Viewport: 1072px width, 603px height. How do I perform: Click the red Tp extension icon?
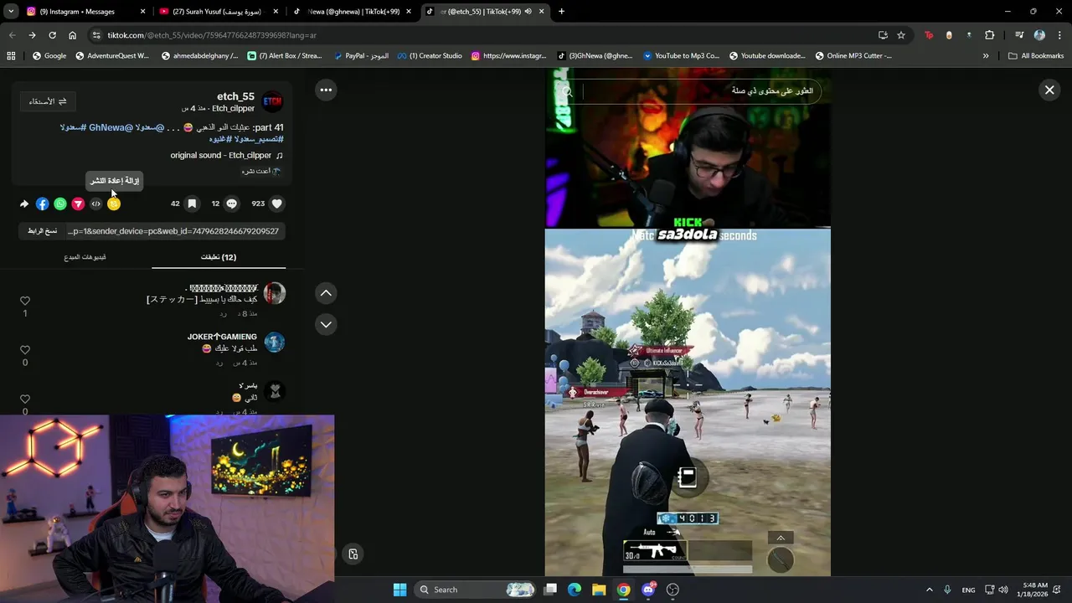coord(929,35)
